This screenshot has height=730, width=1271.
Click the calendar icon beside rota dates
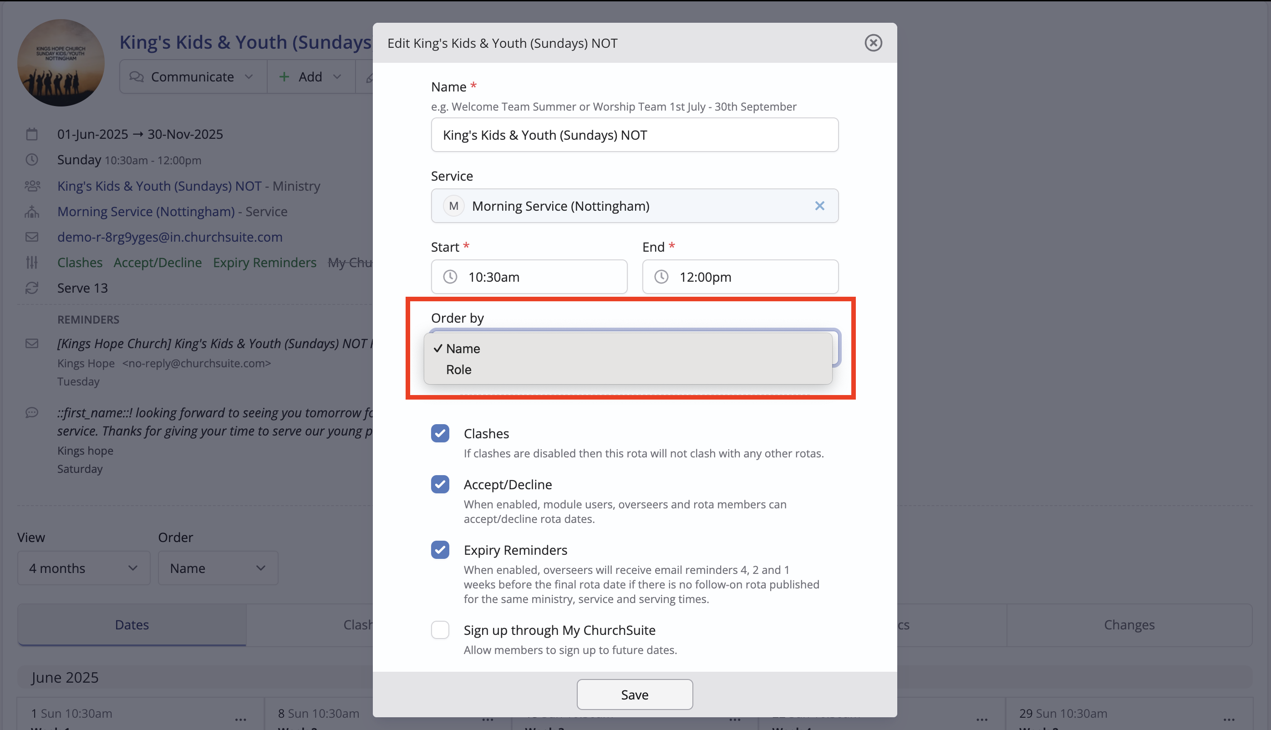pos(31,134)
